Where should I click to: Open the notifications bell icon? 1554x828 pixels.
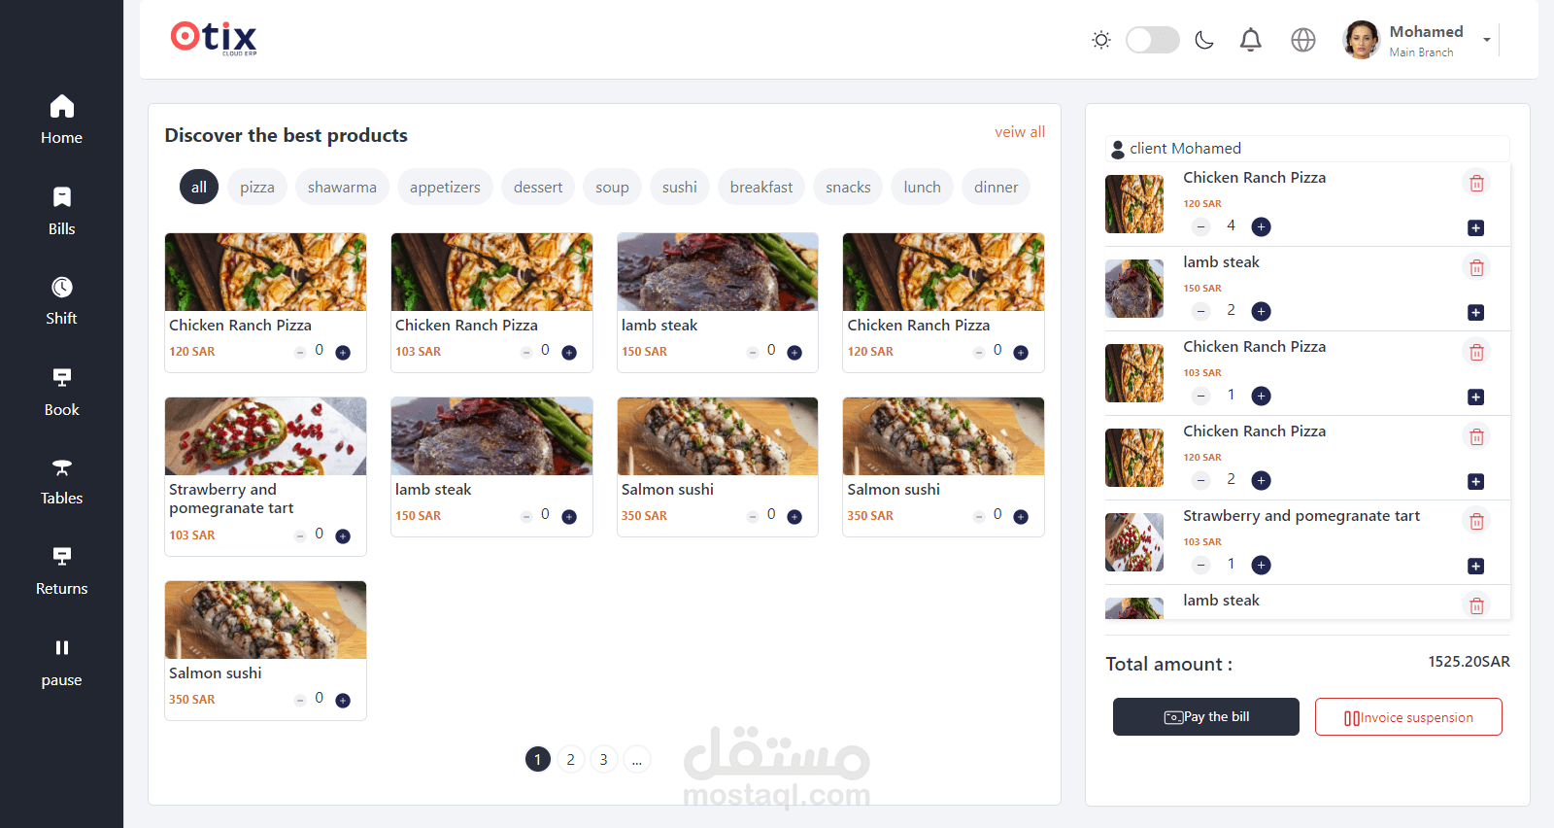point(1251,40)
